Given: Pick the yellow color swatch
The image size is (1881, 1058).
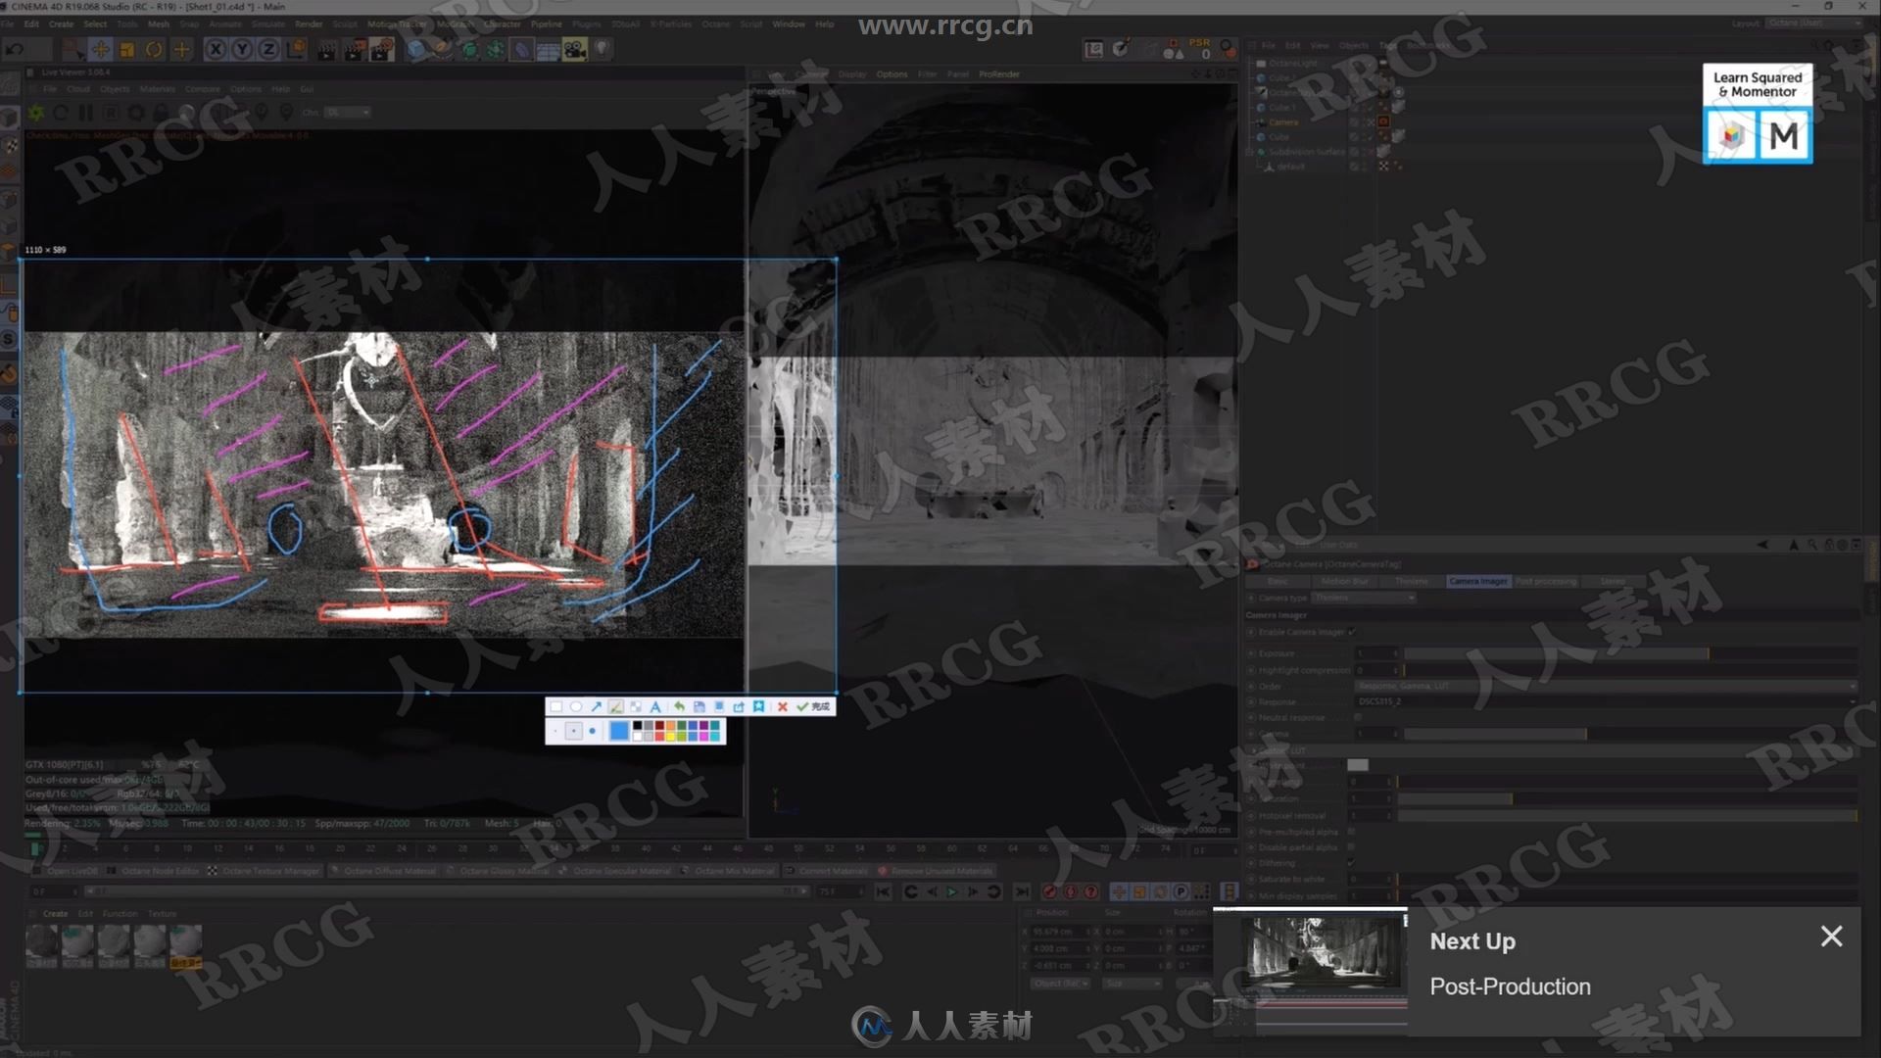Looking at the screenshot, I should click(670, 737).
